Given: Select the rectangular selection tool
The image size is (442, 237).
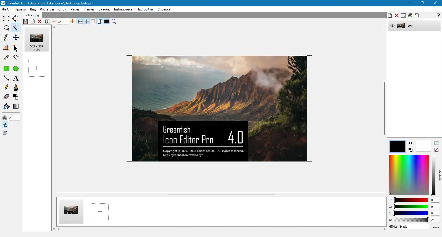Looking at the screenshot, I should click(x=6, y=18).
